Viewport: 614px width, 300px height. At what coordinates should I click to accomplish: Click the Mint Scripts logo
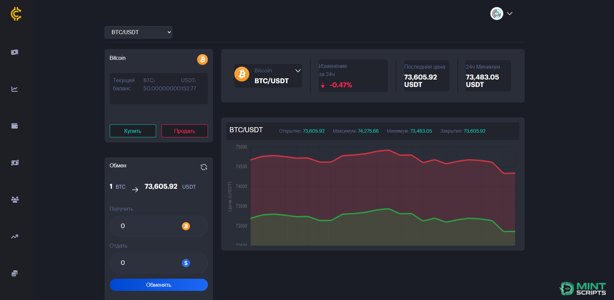(x=583, y=289)
